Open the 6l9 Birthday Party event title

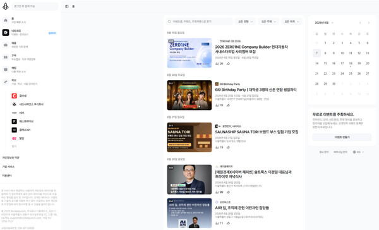point(256,90)
